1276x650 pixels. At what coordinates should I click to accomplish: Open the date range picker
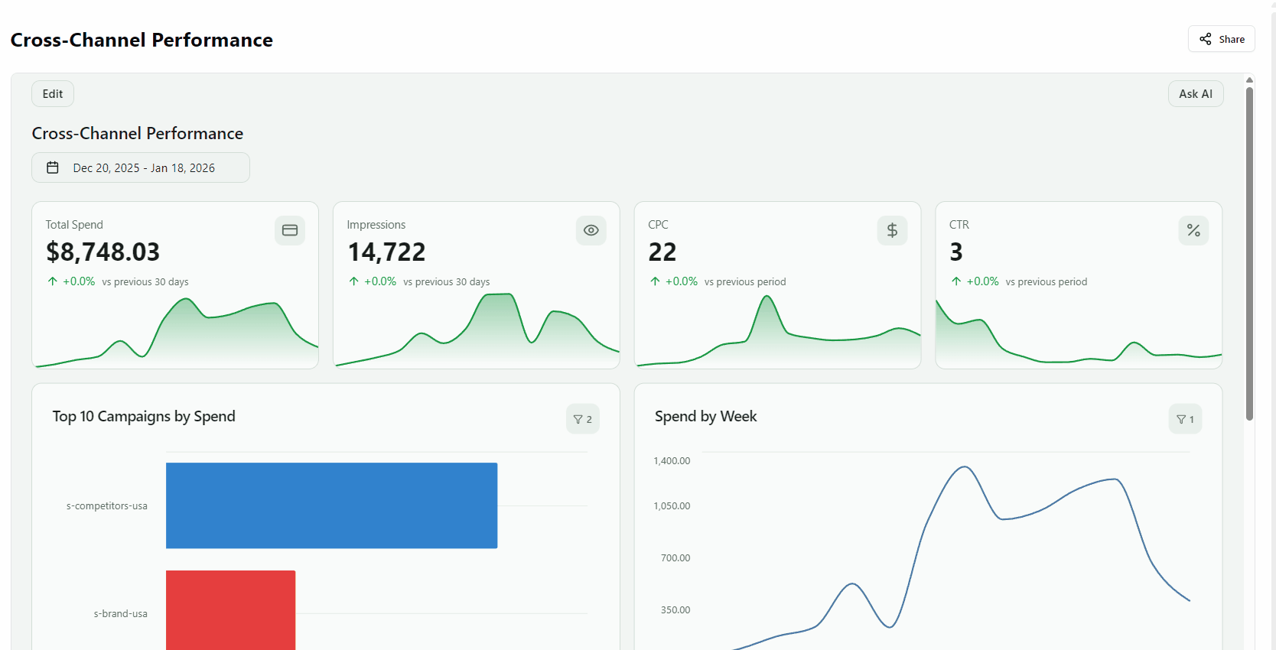point(141,167)
